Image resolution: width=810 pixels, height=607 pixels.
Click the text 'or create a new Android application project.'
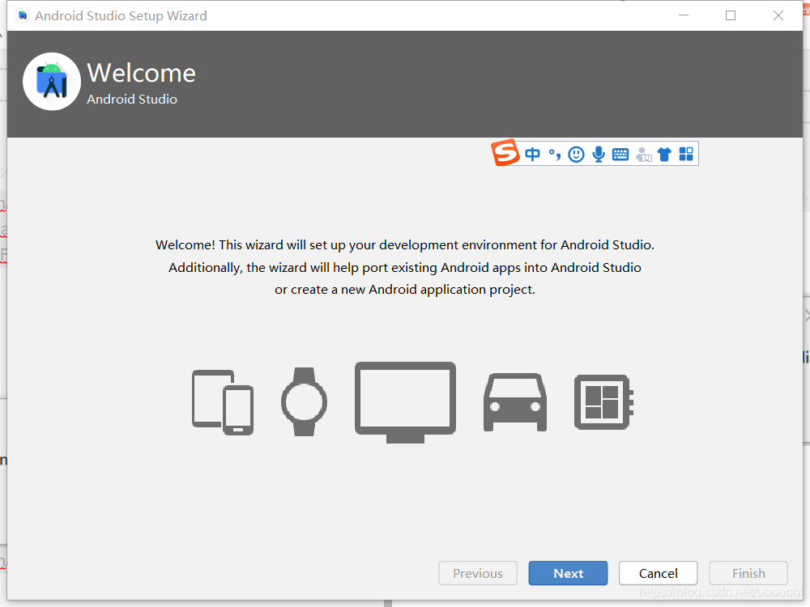coord(405,290)
